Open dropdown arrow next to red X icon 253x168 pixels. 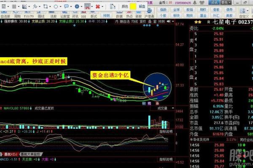tap(102, 7)
